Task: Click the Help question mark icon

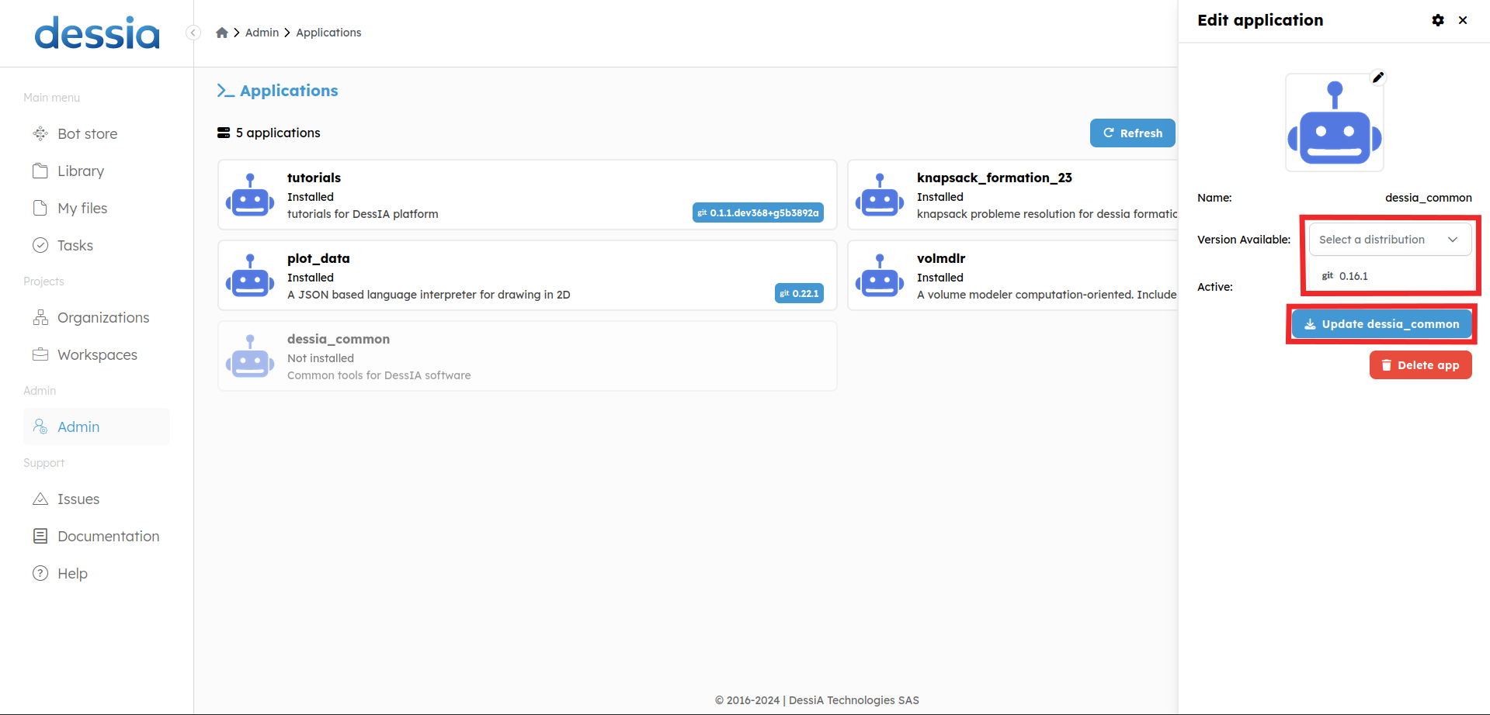Action: 40,574
